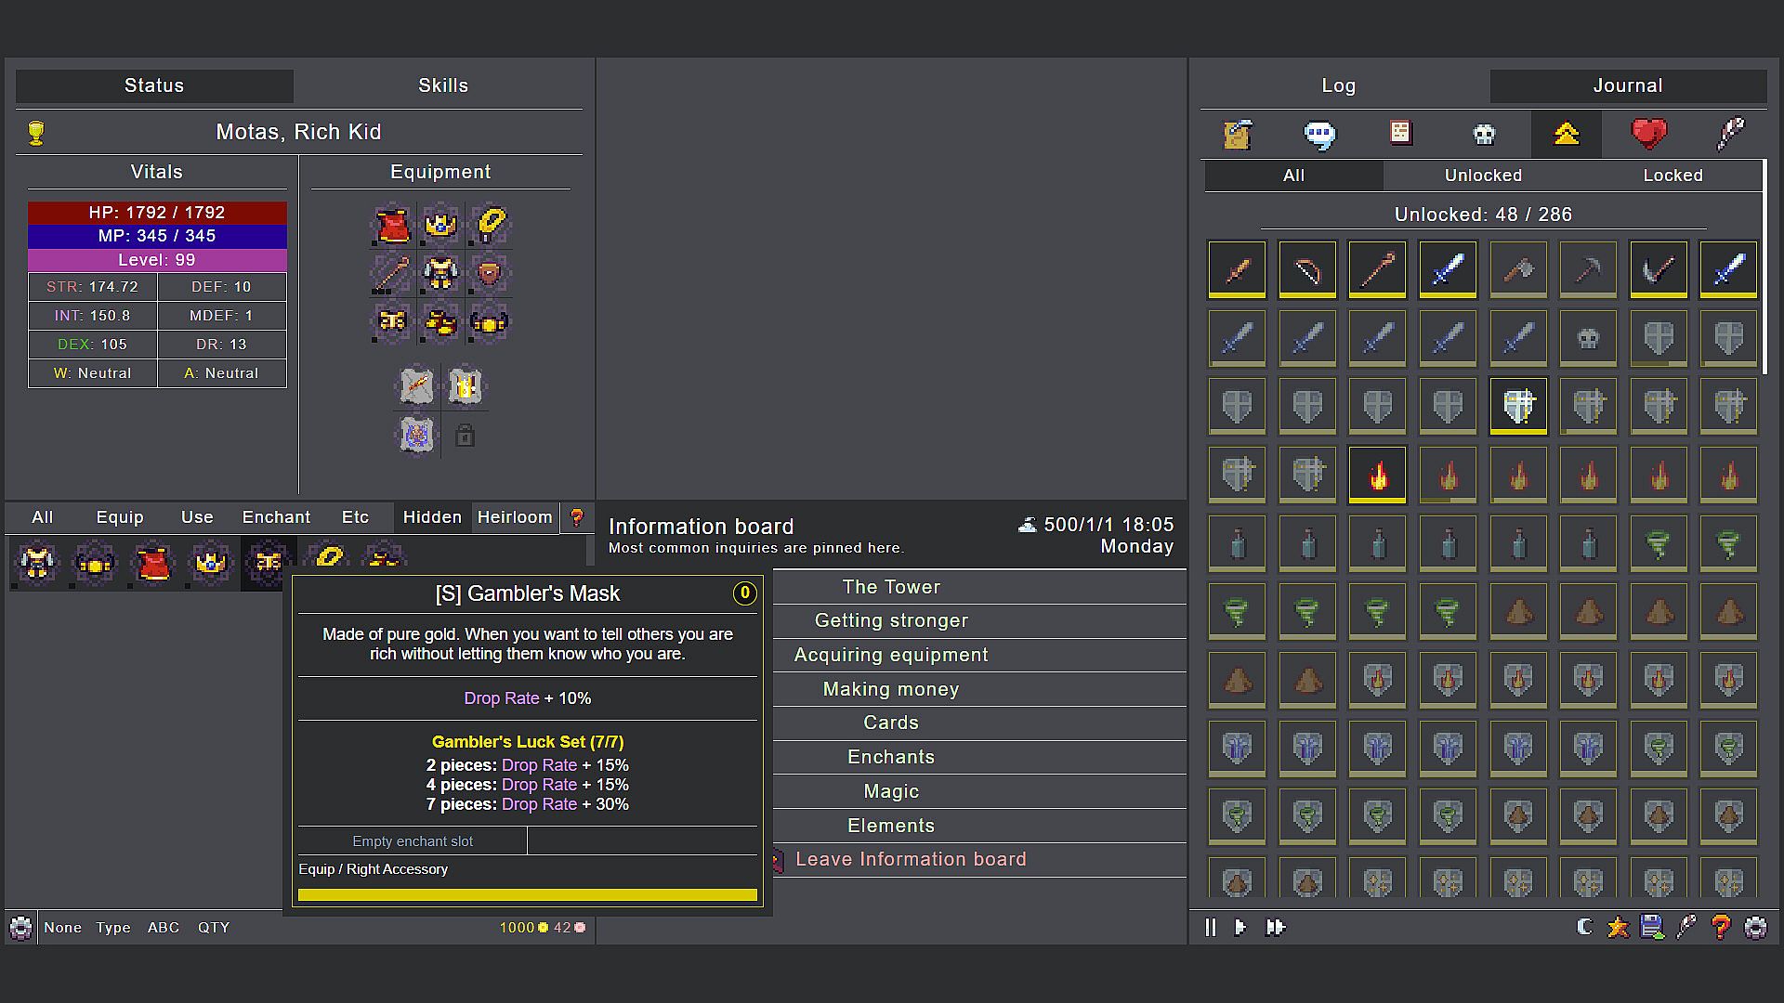Screen dimensions: 1784x1003
Task: Click the gold star icon in bottom bar
Action: (1618, 927)
